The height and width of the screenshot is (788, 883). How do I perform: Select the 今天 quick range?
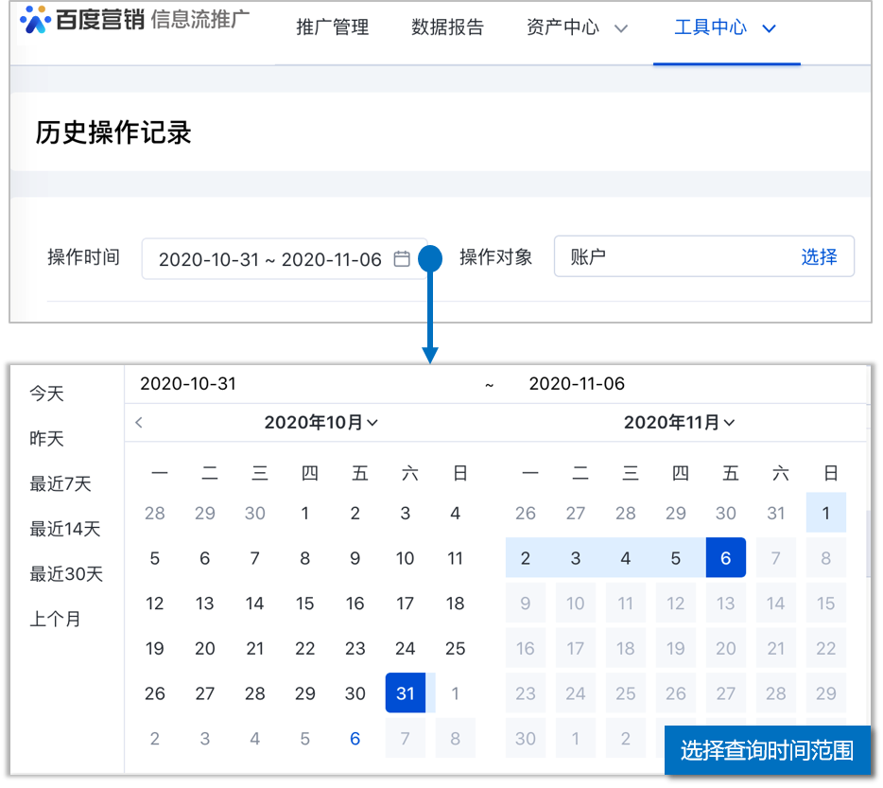point(46,394)
